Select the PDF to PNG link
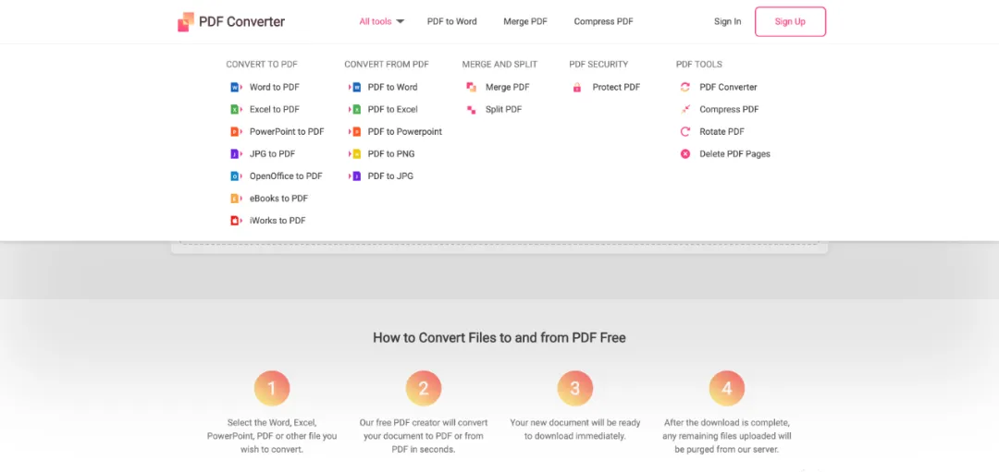The image size is (999, 472). click(x=391, y=154)
